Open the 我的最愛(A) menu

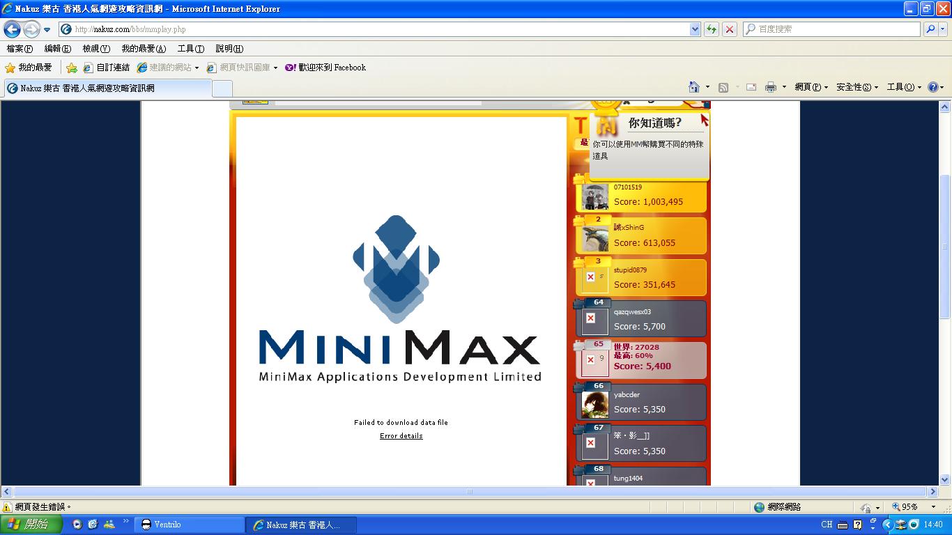point(144,49)
